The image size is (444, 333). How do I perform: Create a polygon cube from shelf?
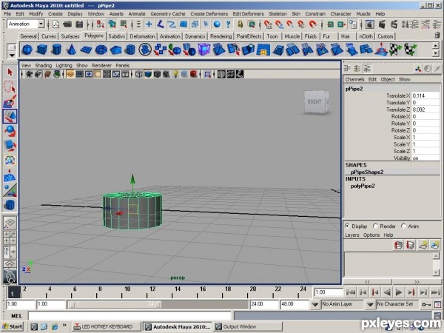pos(42,50)
